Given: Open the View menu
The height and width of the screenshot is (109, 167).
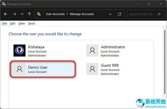Looking at the screenshot, I should tap(22, 23).
